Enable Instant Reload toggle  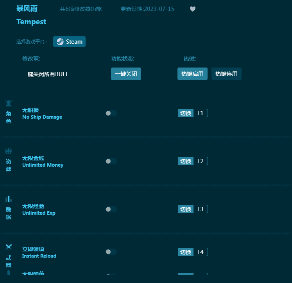pyautogui.click(x=111, y=252)
